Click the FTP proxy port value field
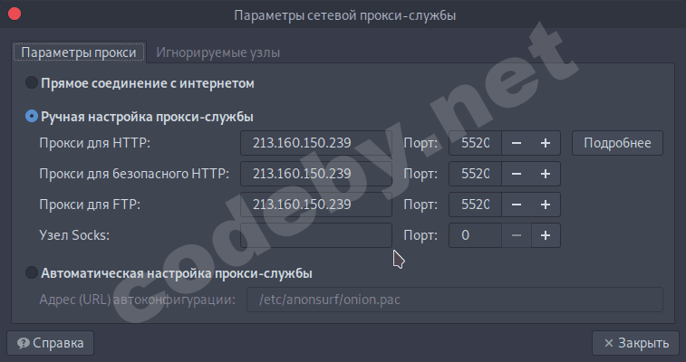 coord(475,205)
